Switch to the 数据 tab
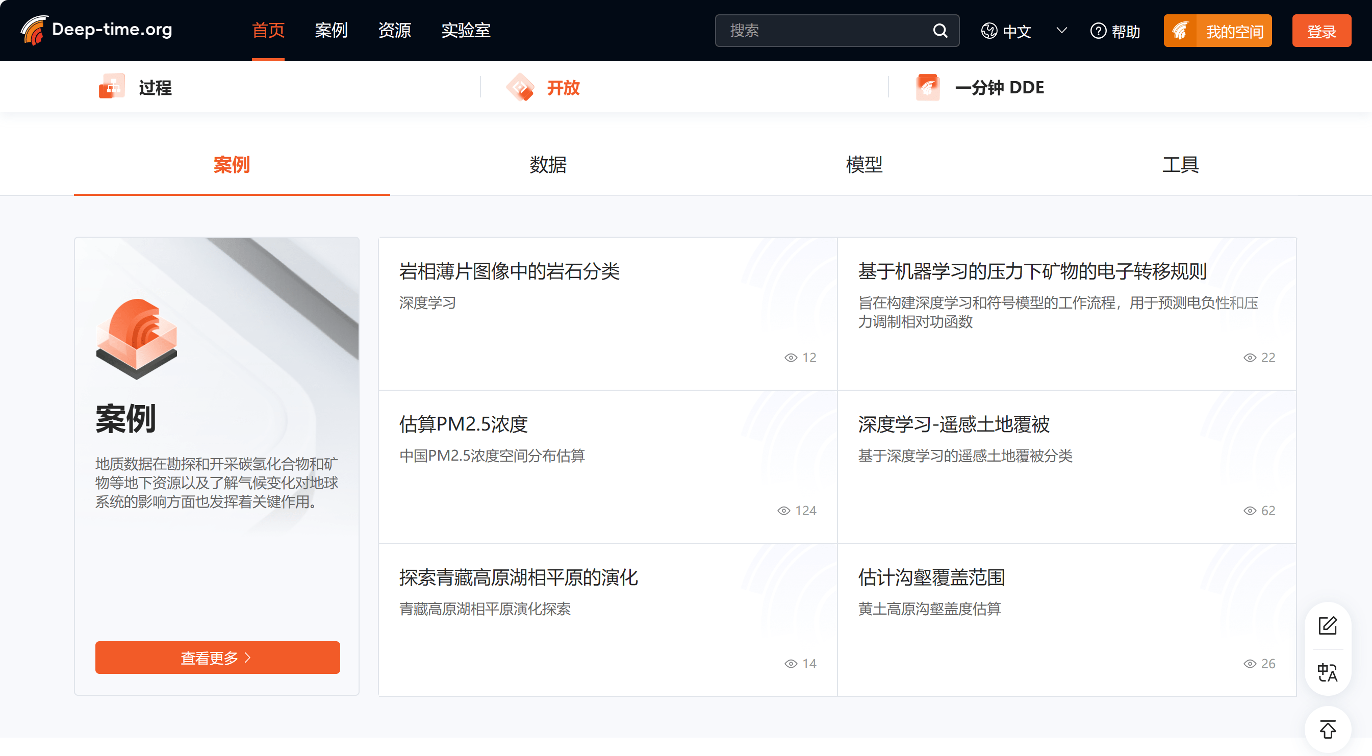This screenshot has height=756, width=1372. click(x=547, y=165)
